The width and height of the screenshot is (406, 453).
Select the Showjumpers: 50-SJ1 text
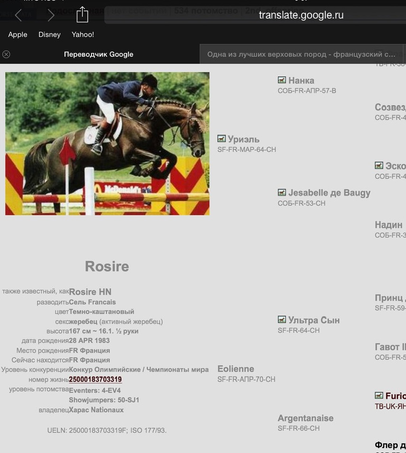tap(104, 400)
